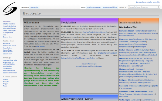Open the Magie bold link
Image resolution: width=162 pixels, height=101 pixels.
pyautogui.click(x=122, y=58)
